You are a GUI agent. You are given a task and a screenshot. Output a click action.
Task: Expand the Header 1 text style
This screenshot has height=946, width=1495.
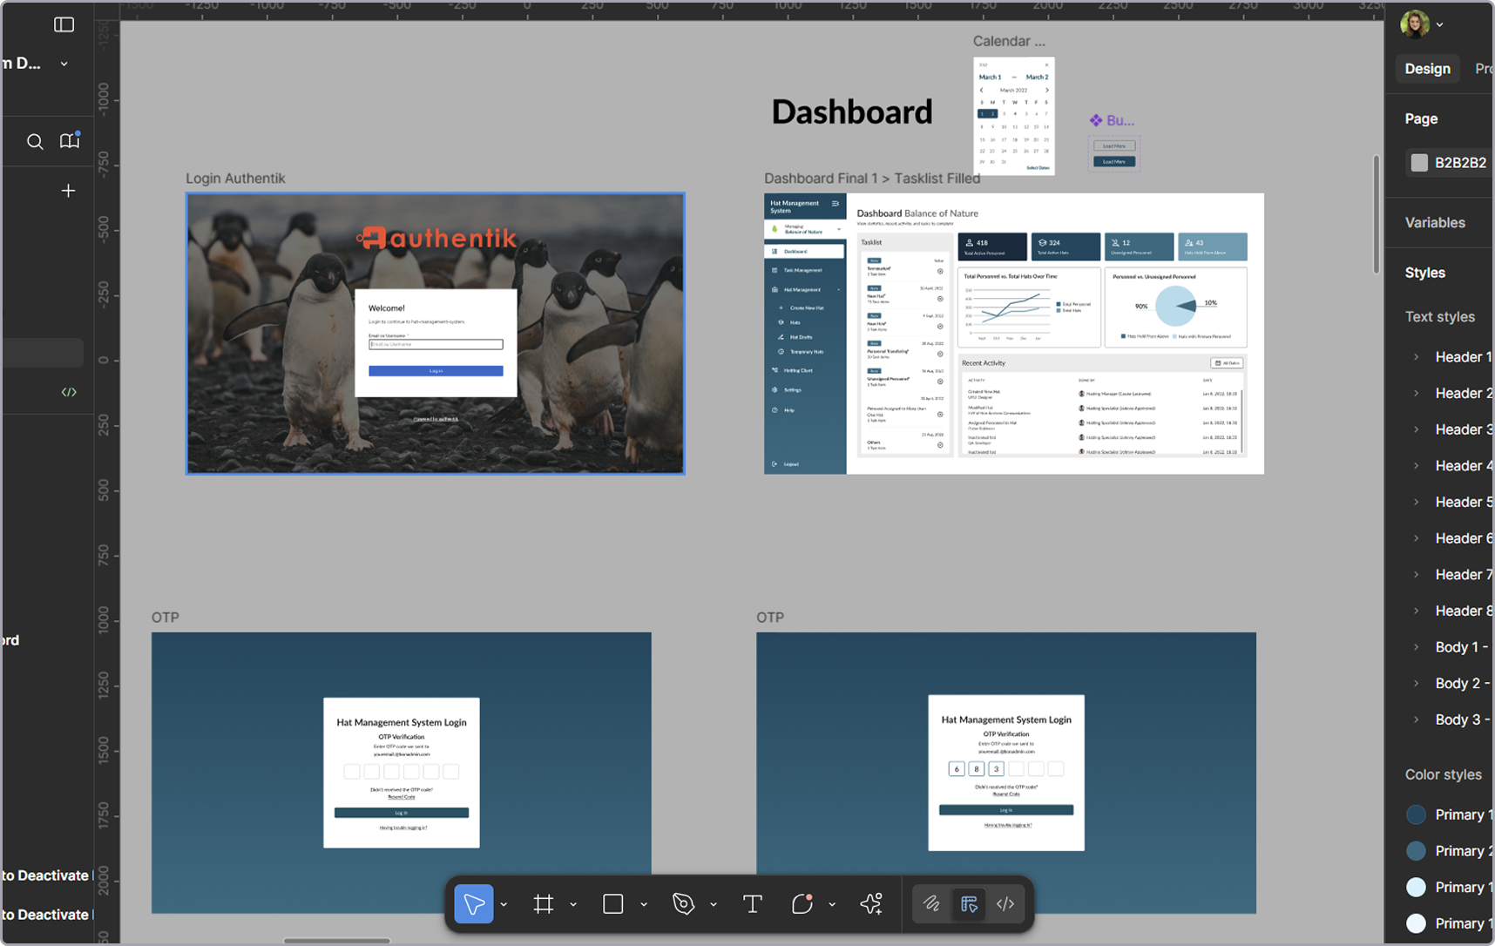(1417, 357)
